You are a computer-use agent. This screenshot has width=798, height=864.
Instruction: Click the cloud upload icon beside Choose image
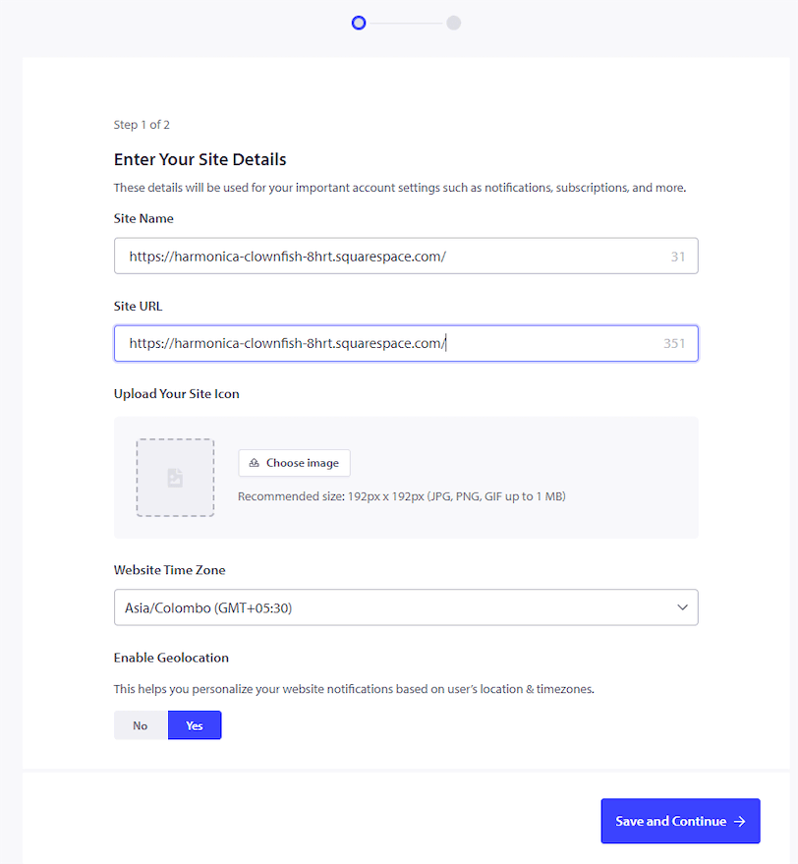[x=256, y=463]
